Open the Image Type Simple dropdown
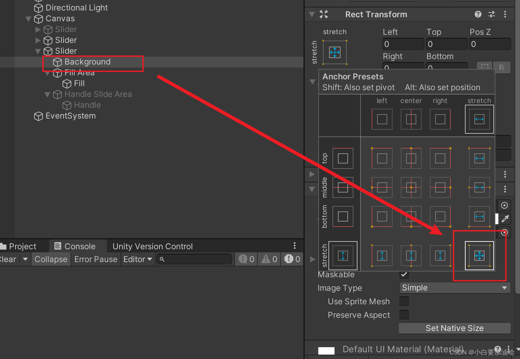This screenshot has height=359, width=520. coord(455,288)
